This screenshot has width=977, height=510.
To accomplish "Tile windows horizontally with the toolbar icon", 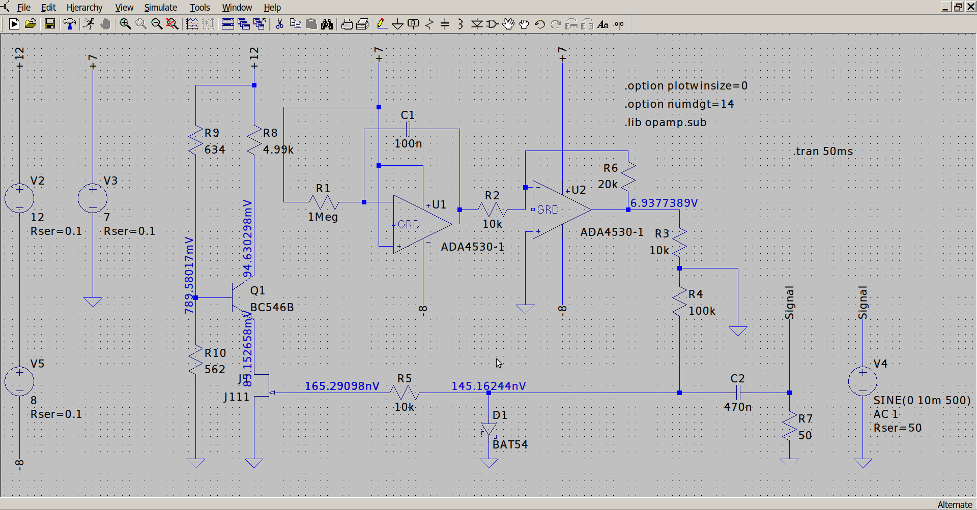I will (x=228, y=24).
